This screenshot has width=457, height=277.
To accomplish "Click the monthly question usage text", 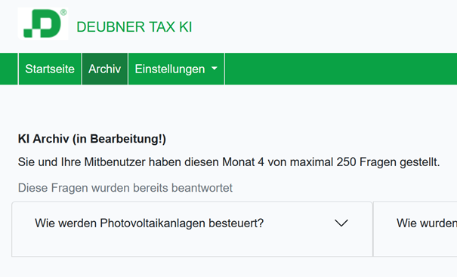I will pos(229,162).
